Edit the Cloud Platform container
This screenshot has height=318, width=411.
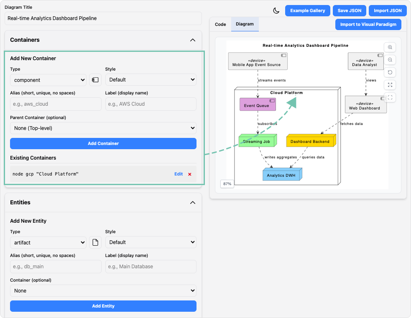coord(179,174)
